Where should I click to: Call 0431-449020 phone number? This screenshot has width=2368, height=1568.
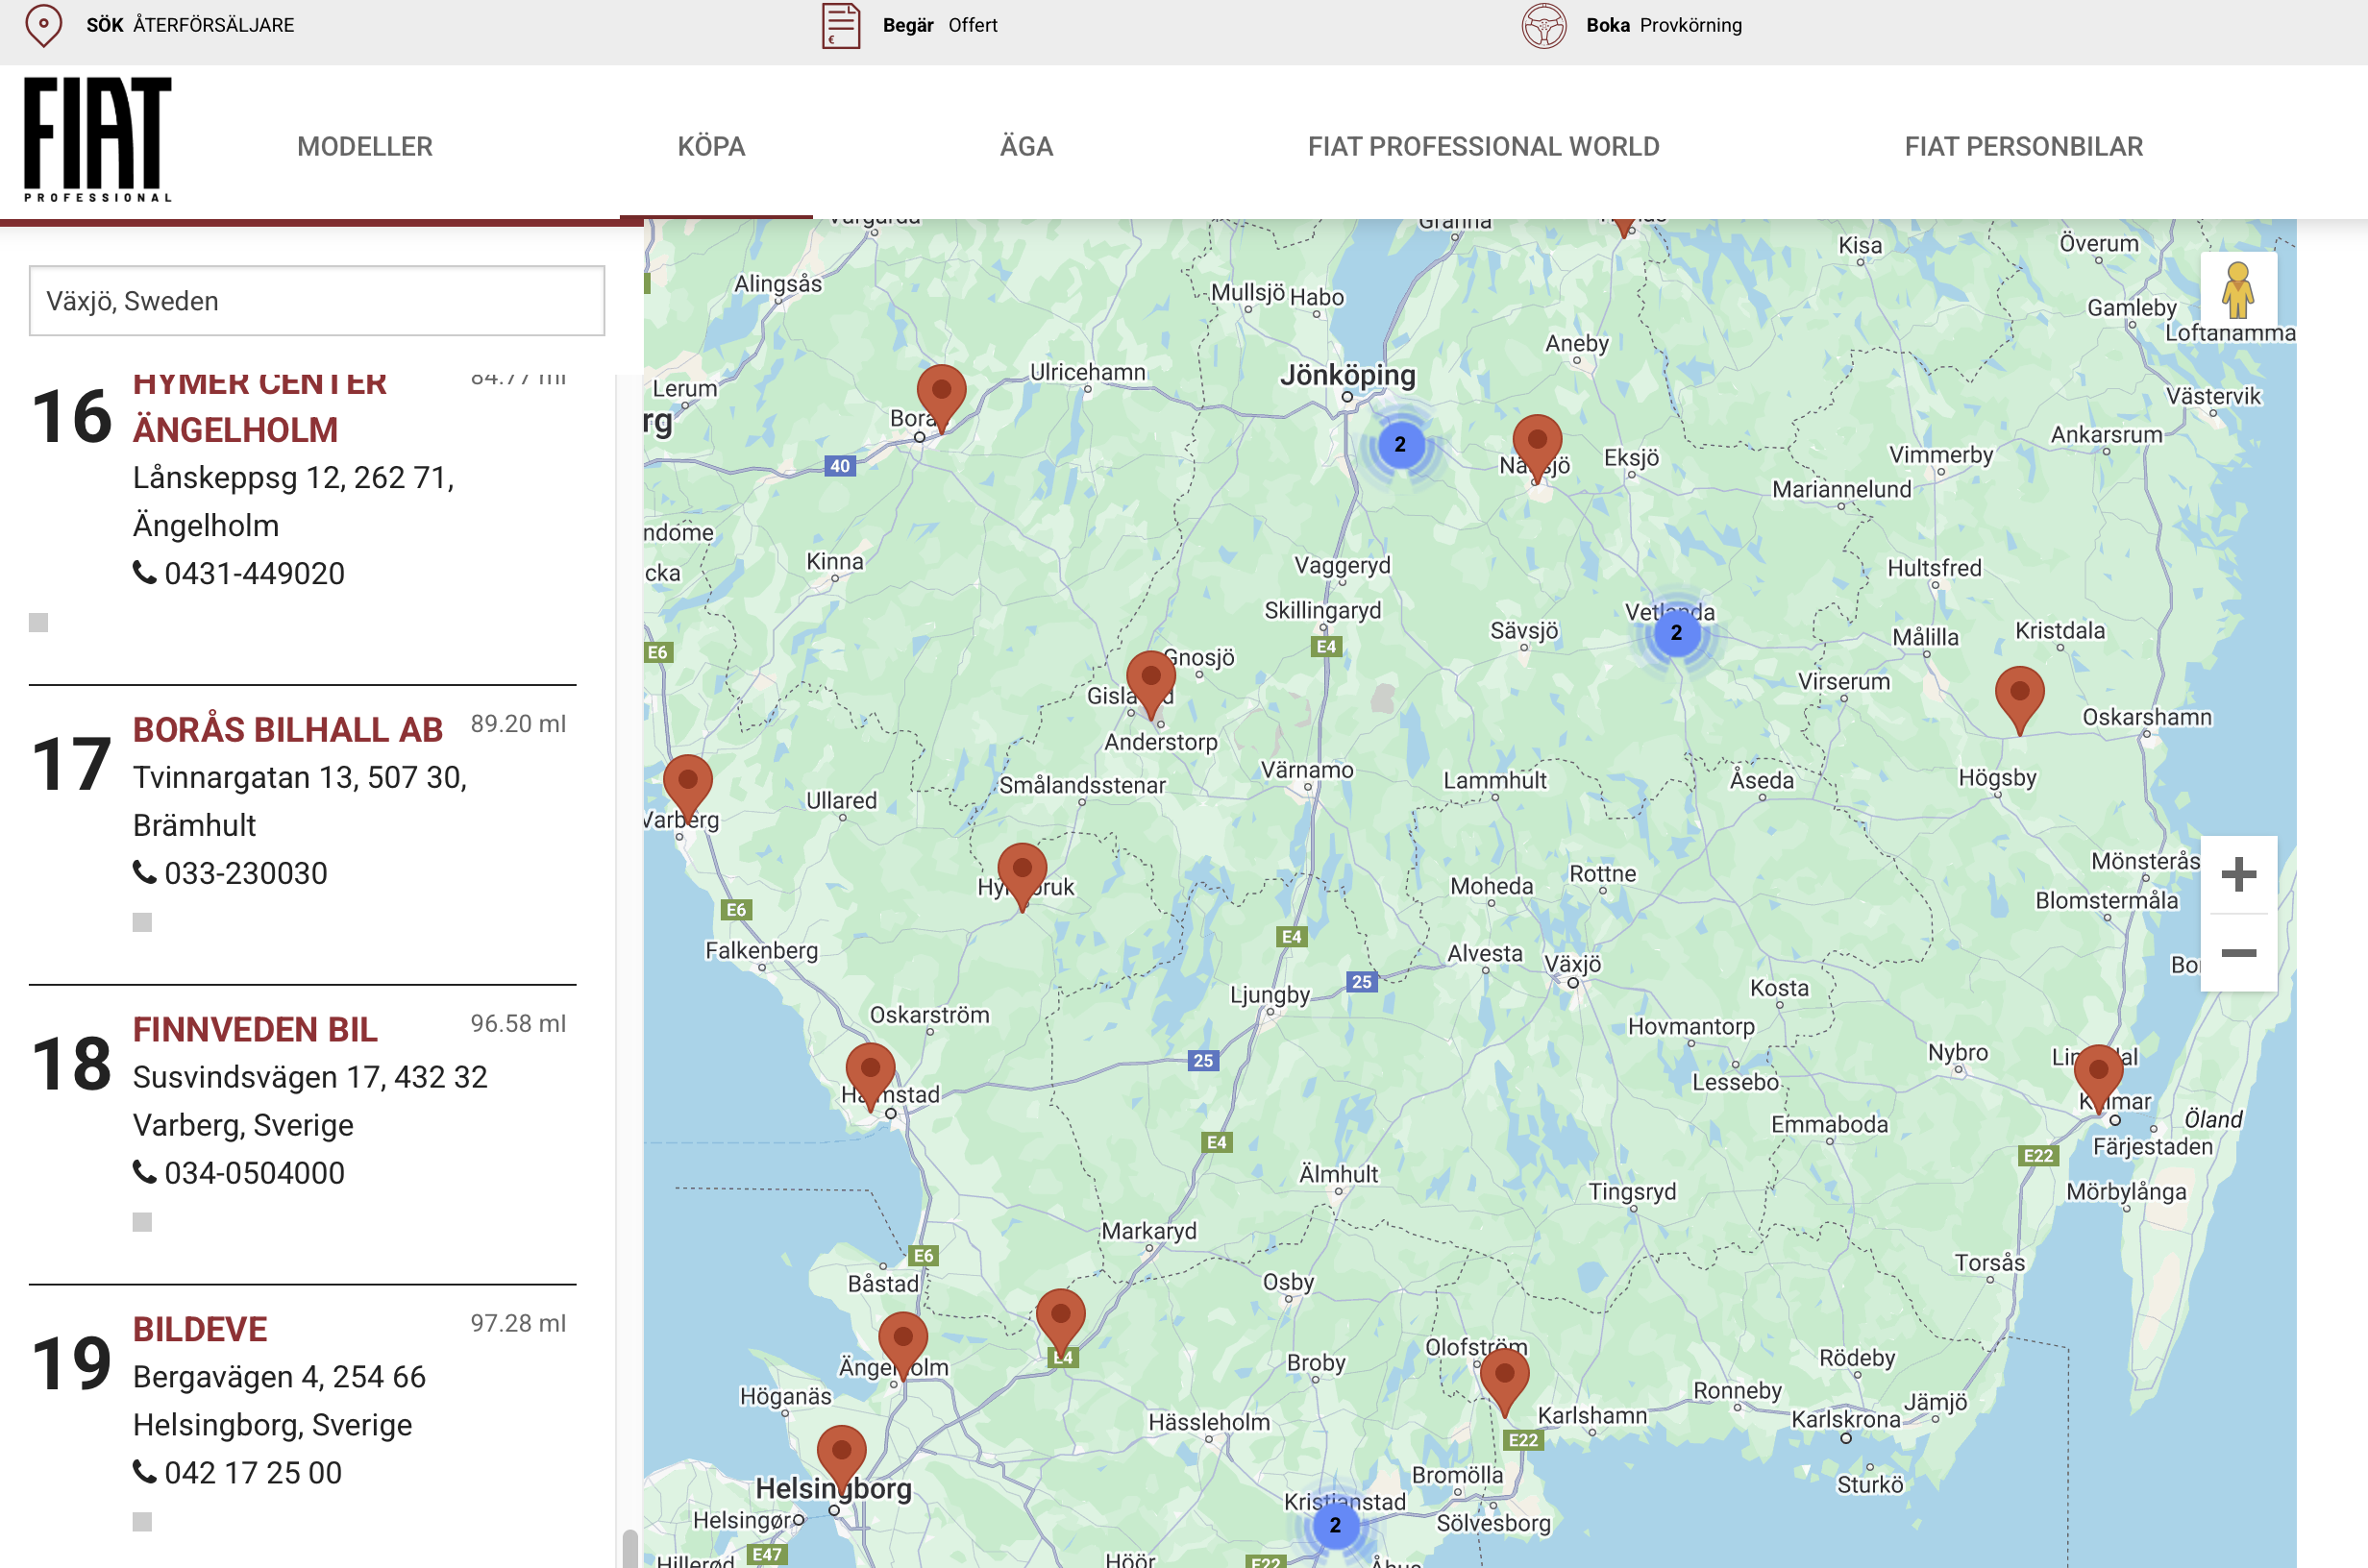(x=254, y=573)
